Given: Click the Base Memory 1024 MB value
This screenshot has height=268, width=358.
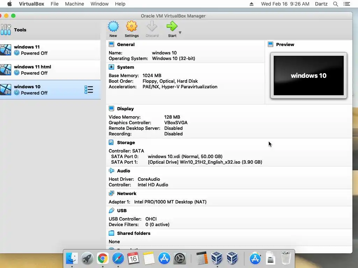Looking at the screenshot, I should point(152,75).
